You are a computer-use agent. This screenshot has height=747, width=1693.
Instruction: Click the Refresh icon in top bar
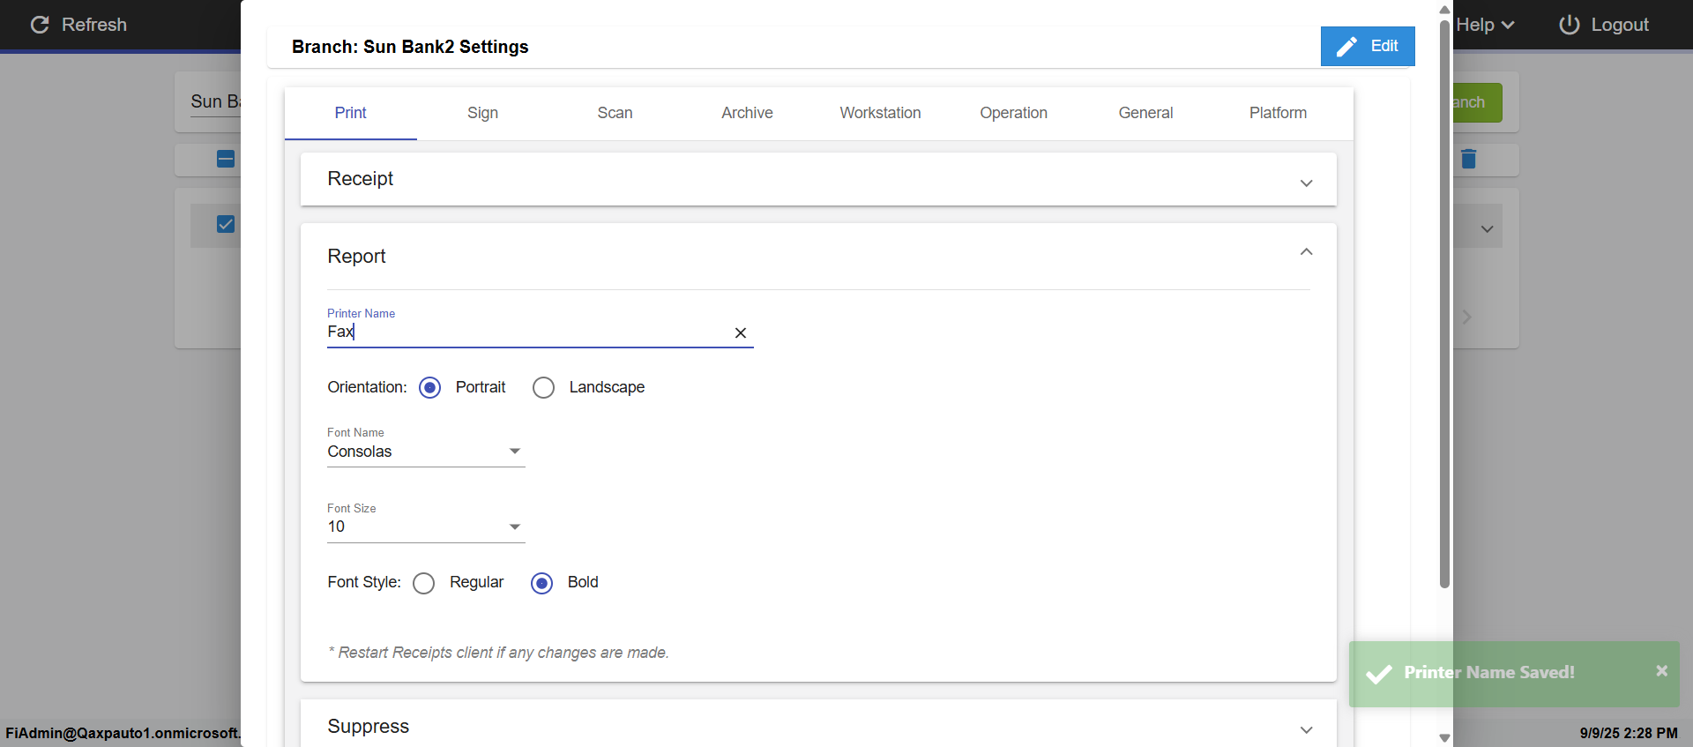40,25
